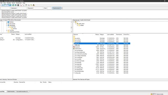The height and width of the screenshot is (95, 168).
Task: Focus the Port input field
Action: (x=49, y=8)
